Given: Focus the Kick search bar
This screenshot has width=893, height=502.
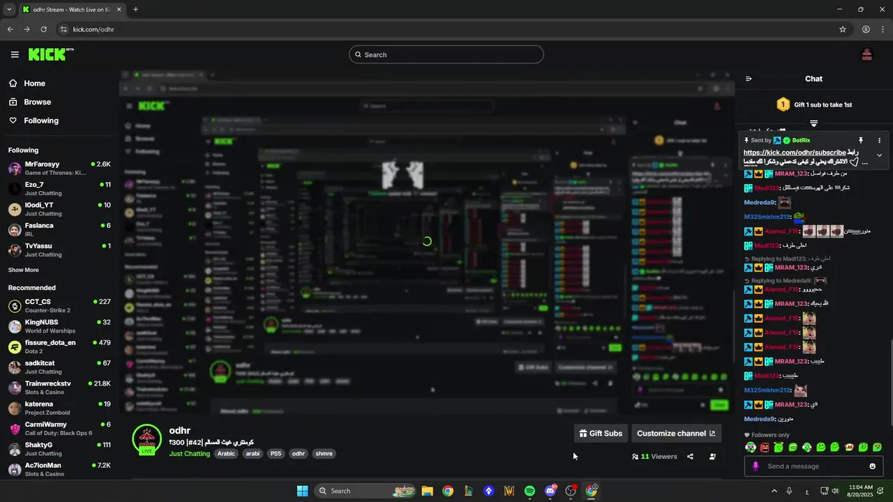Looking at the screenshot, I should [446, 54].
